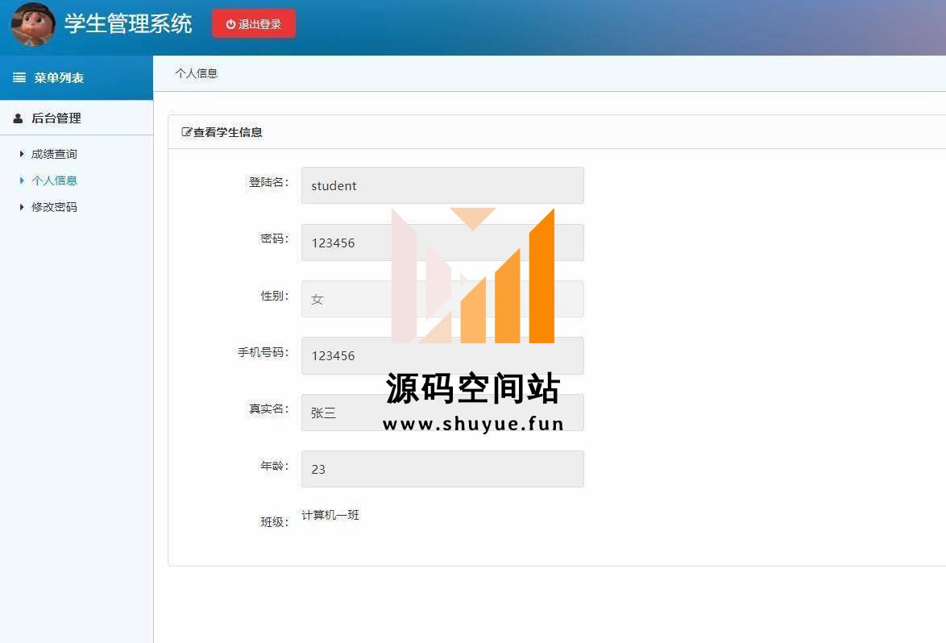Click the user icon beside 后台管理
946x643 pixels.
tap(18, 118)
